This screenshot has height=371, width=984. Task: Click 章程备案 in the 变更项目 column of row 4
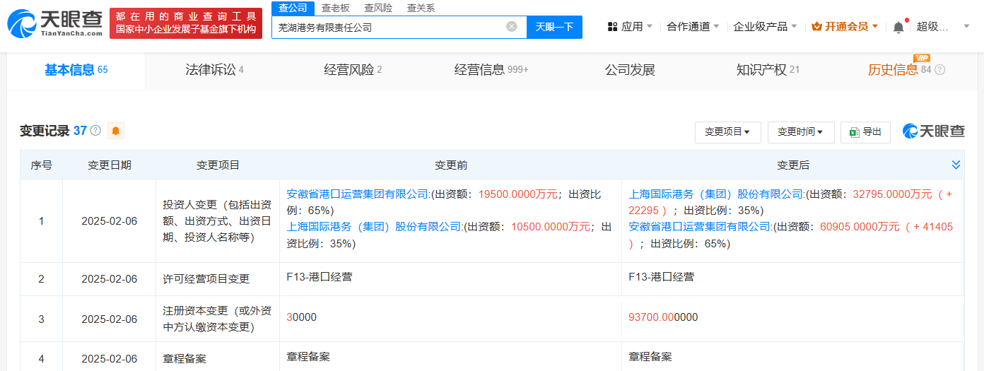(x=184, y=359)
